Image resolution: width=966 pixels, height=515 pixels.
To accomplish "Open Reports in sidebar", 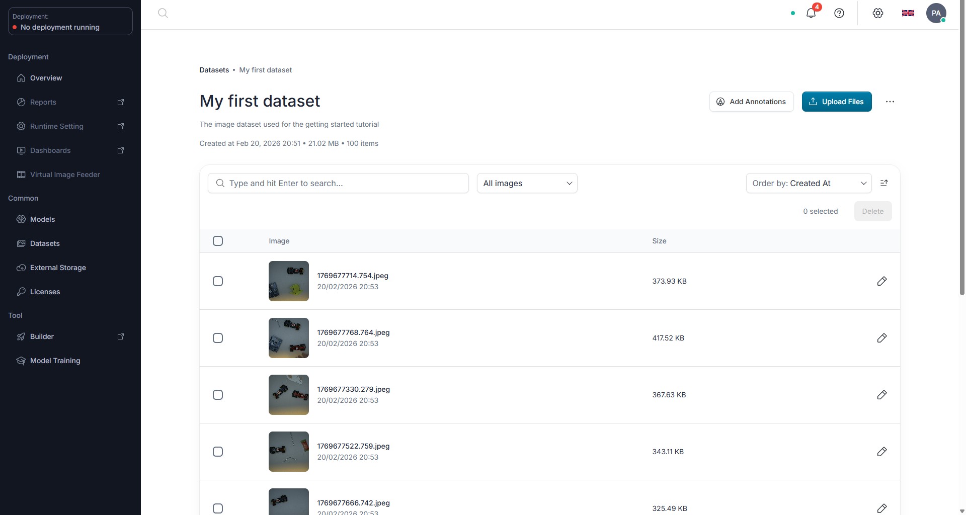I will tap(70, 102).
